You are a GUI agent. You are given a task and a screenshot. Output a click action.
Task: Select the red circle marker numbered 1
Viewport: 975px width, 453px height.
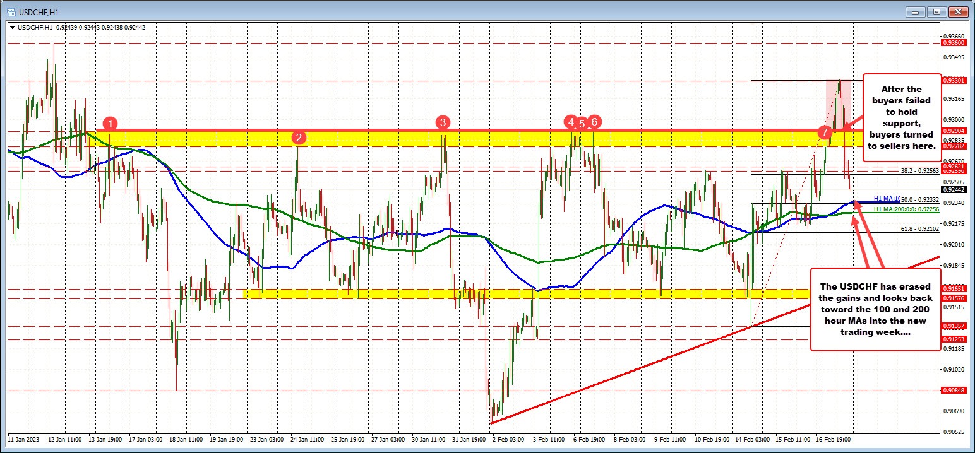coord(111,124)
